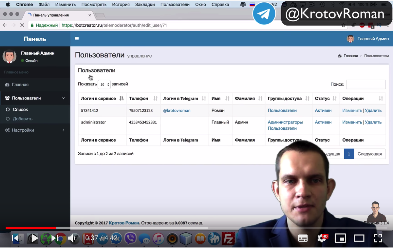This screenshot has height=248, width=393.
Task: Click Chrome's forward arrow
Action: tap(13, 25)
